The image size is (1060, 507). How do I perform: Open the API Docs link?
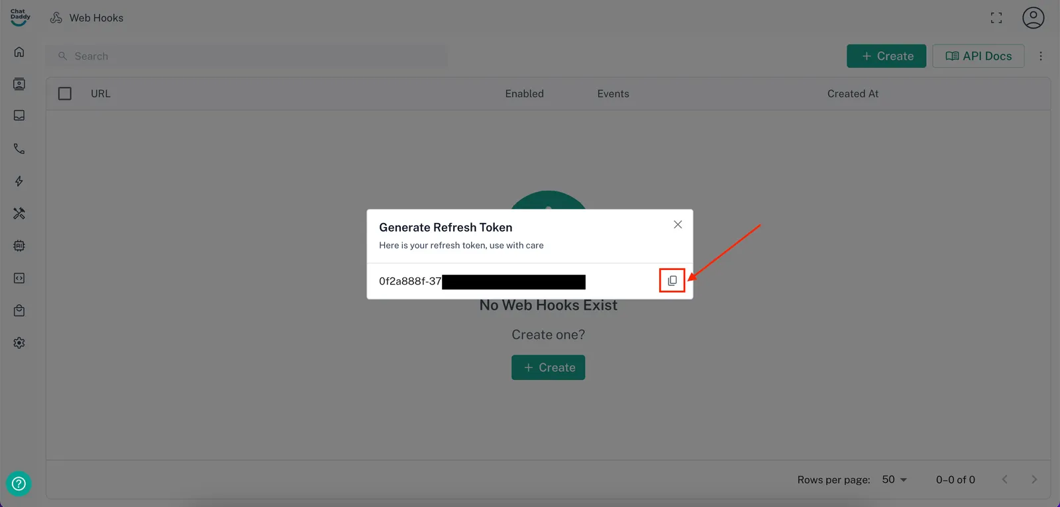978,56
